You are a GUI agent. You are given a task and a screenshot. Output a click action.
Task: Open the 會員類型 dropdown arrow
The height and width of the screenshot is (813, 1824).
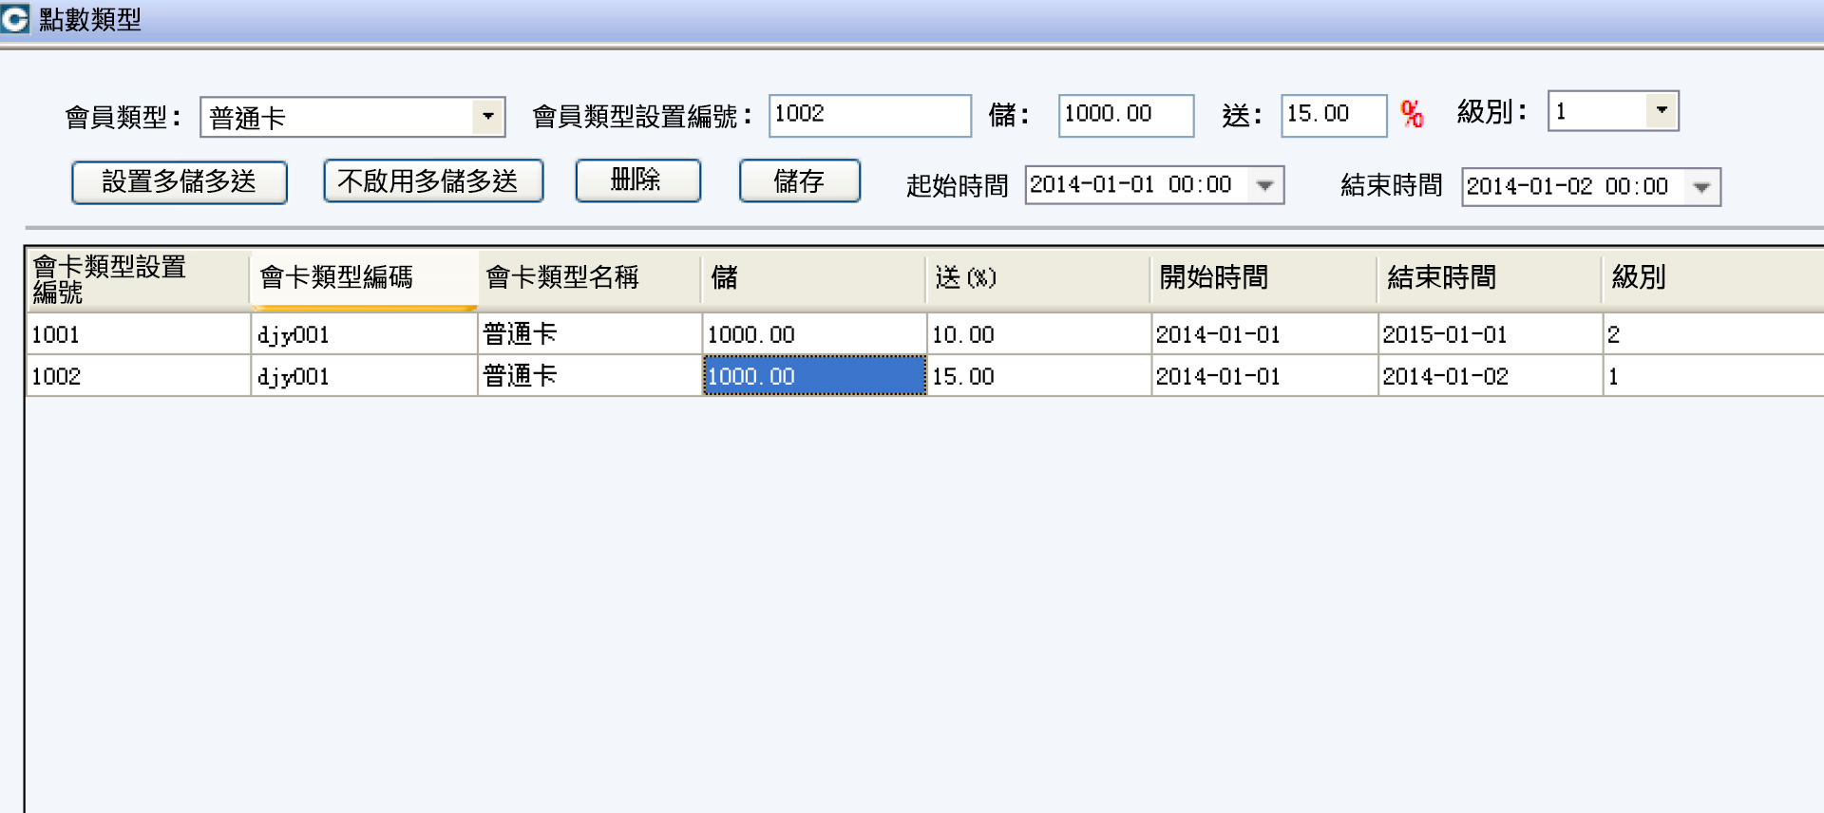[x=487, y=117]
